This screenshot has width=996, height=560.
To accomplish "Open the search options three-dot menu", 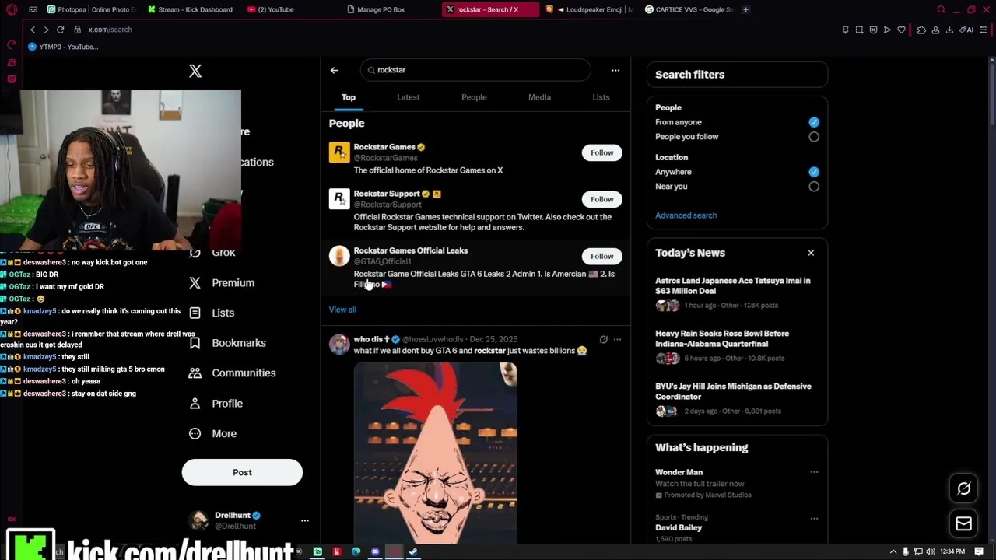I will coord(615,70).
